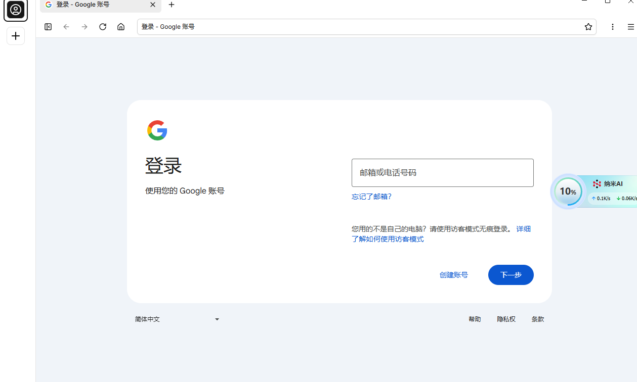Open the 纳米AI floating widget
This screenshot has width=637, height=382.
tap(608, 184)
